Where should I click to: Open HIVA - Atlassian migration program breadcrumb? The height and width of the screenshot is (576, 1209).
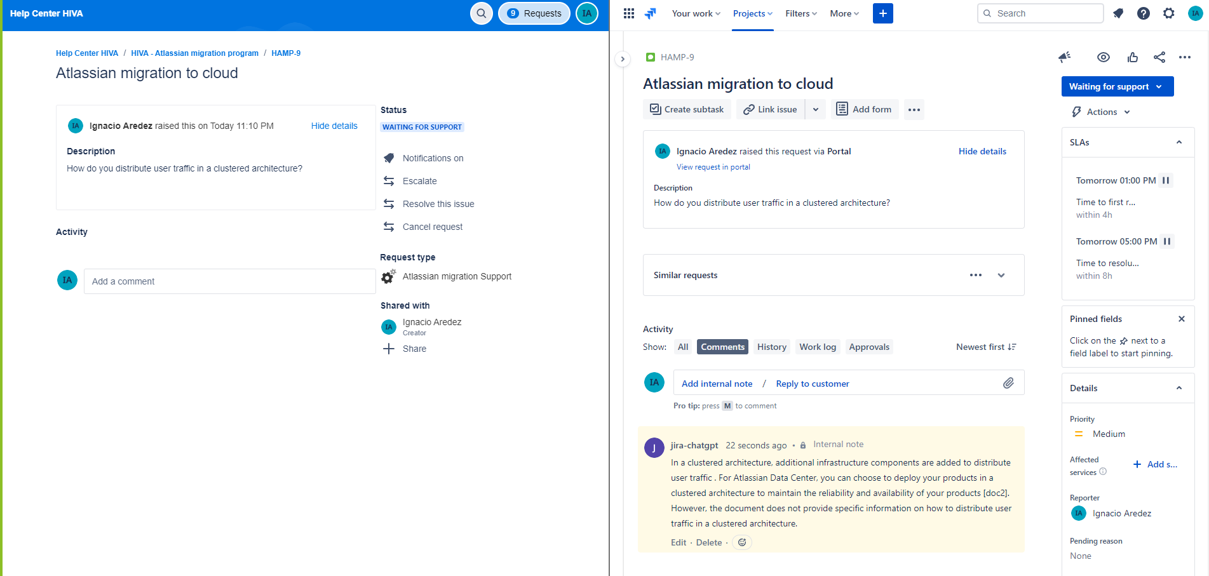pyautogui.click(x=194, y=53)
